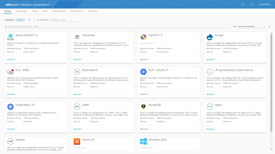The height and width of the screenshot is (154, 275).
Task: Click the CentOS 7.3 pinwheel logo
Action: coord(143,37)
